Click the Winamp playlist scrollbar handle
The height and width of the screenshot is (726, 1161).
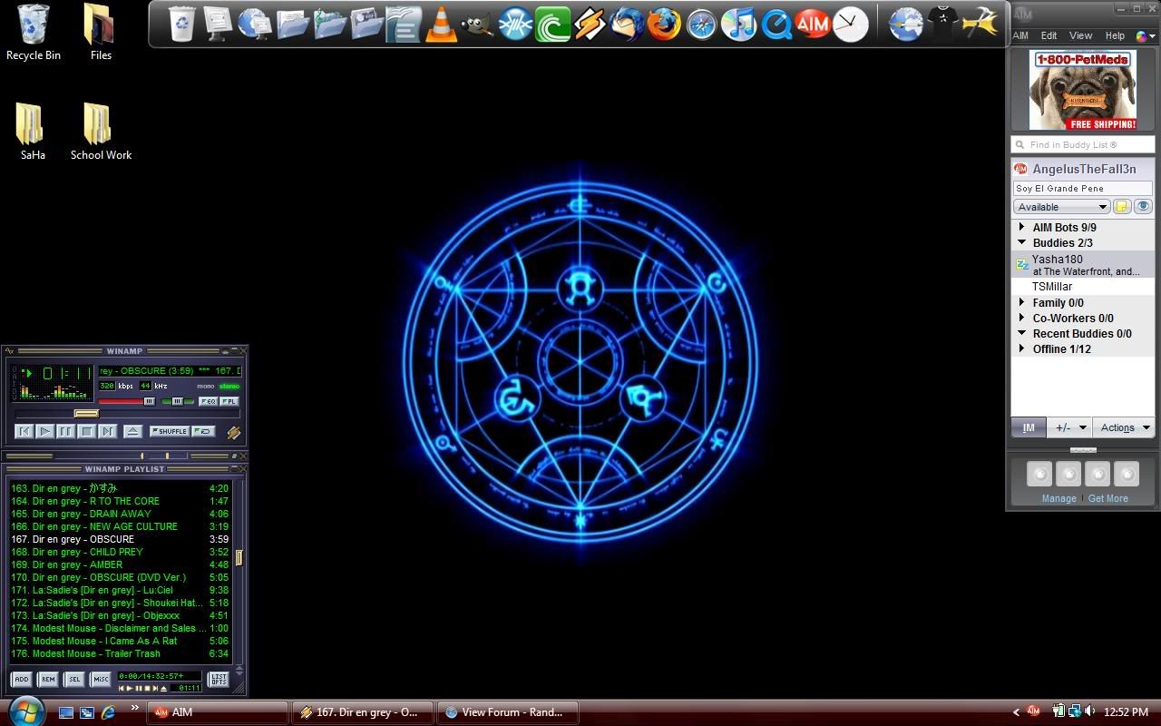pyautogui.click(x=239, y=557)
